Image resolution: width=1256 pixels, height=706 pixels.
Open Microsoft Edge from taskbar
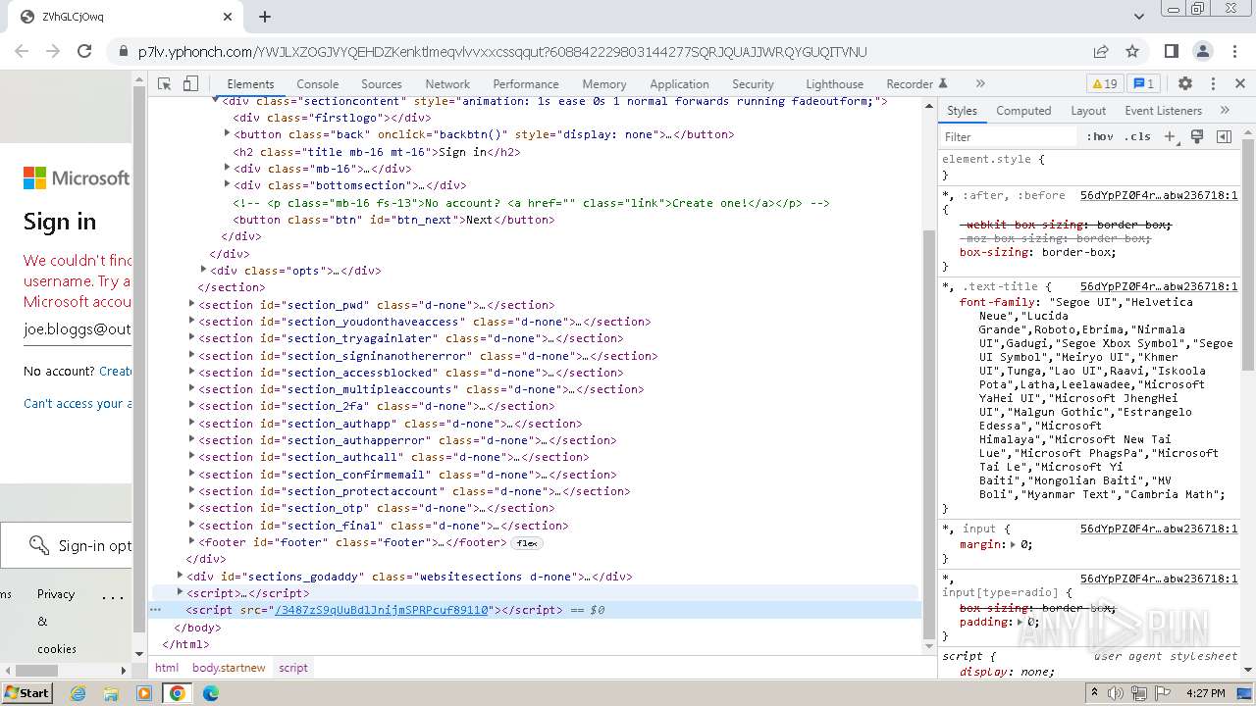[210, 693]
